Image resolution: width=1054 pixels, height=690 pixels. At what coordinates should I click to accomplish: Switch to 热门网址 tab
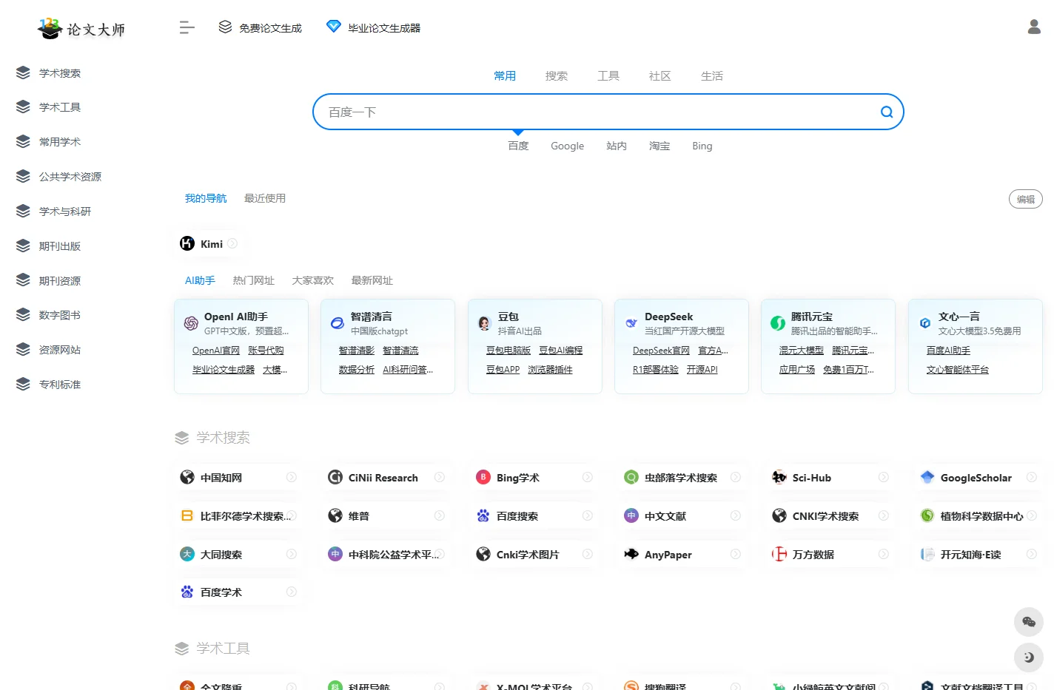coord(254,280)
